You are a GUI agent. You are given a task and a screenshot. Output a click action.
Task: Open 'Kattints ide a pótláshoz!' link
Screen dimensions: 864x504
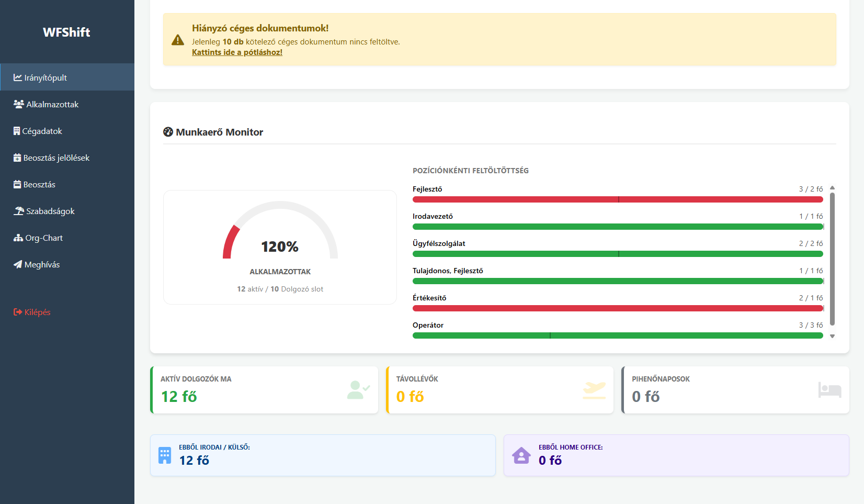click(236, 52)
